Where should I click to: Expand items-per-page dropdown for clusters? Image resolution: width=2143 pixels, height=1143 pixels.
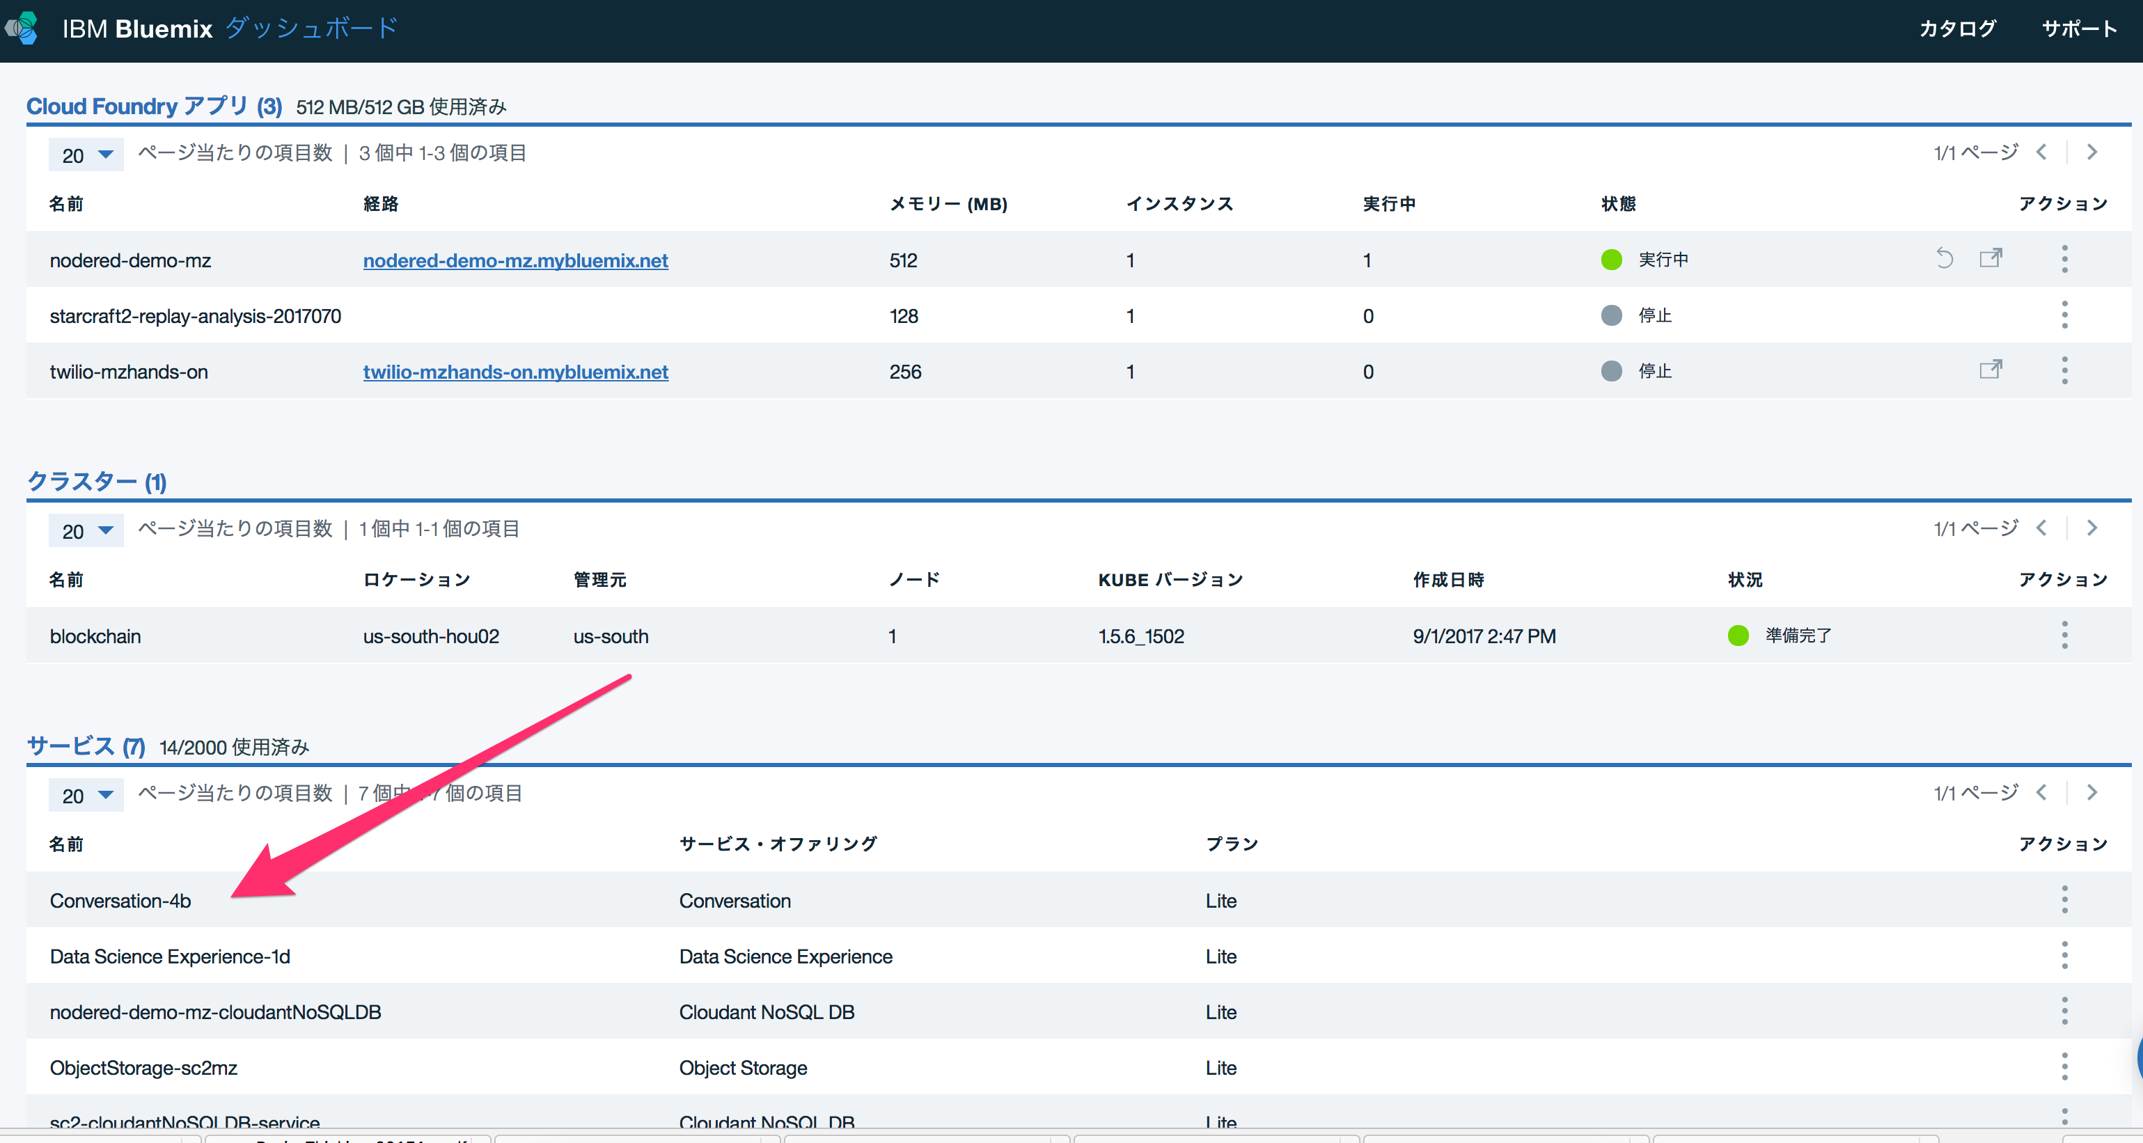86,530
